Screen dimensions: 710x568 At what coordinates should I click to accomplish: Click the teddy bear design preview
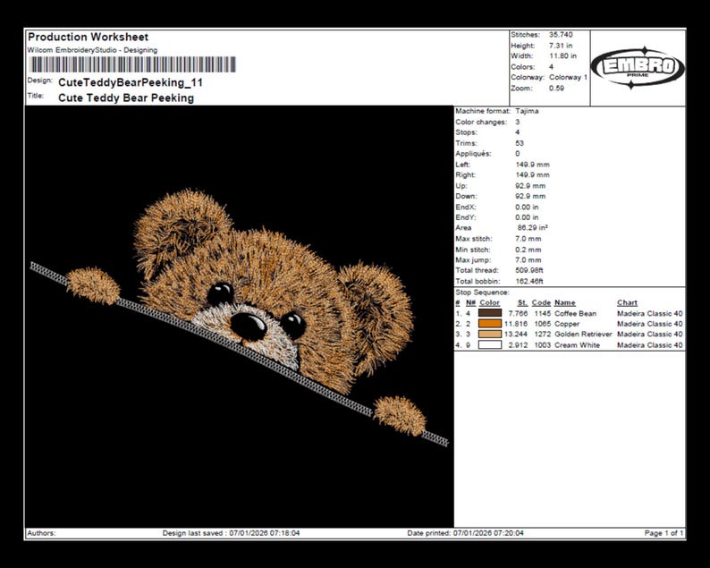239,316
